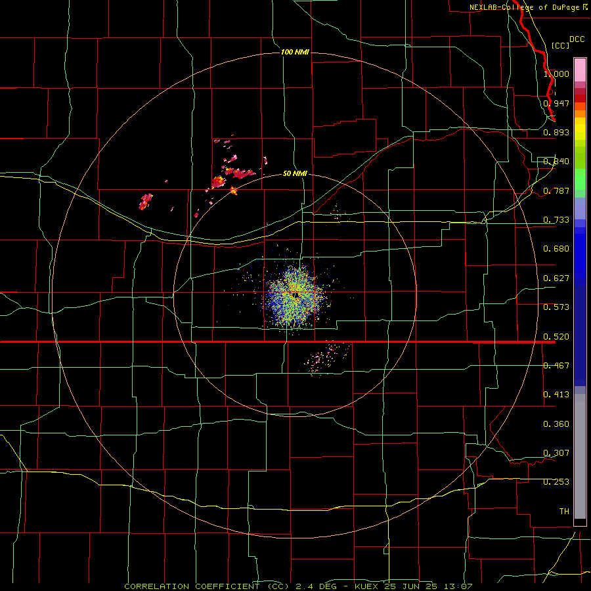Click the 0.733 scale value

556,220
